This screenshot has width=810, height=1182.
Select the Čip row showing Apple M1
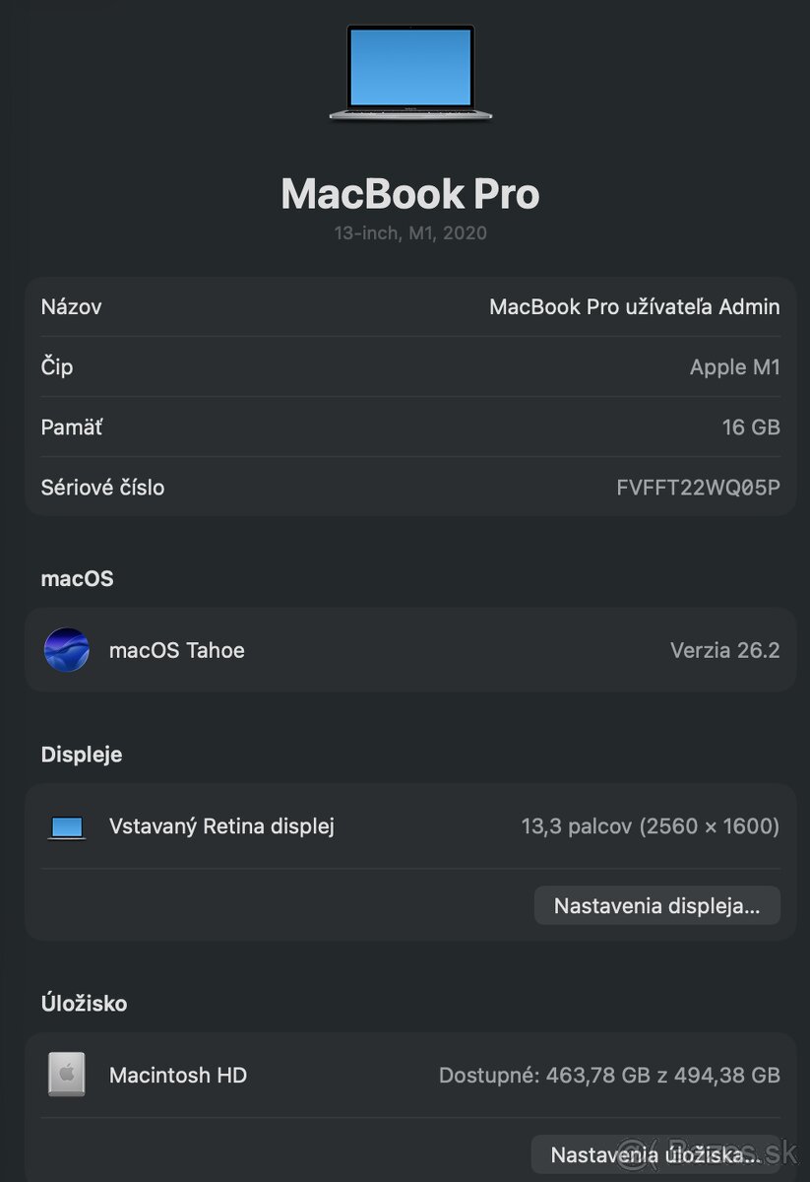click(409, 366)
